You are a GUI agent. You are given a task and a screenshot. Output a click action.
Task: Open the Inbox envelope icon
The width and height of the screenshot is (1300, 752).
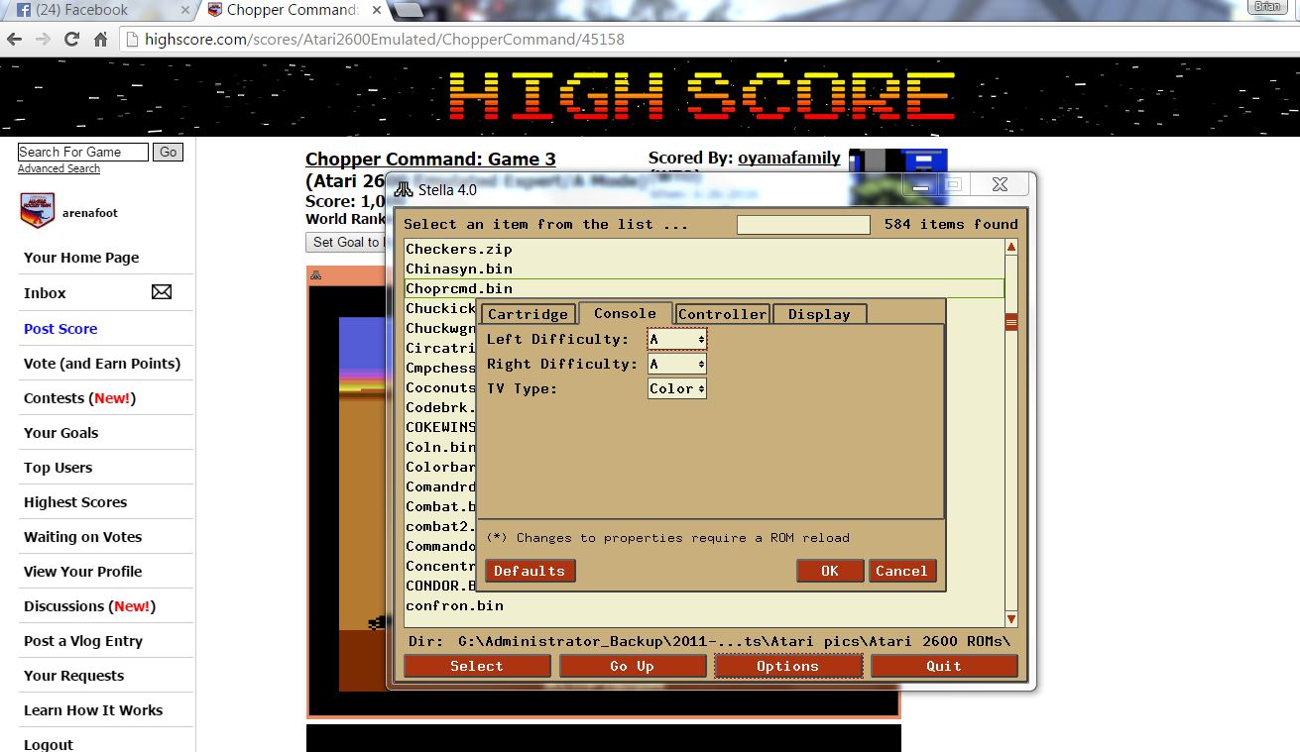click(x=162, y=292)
